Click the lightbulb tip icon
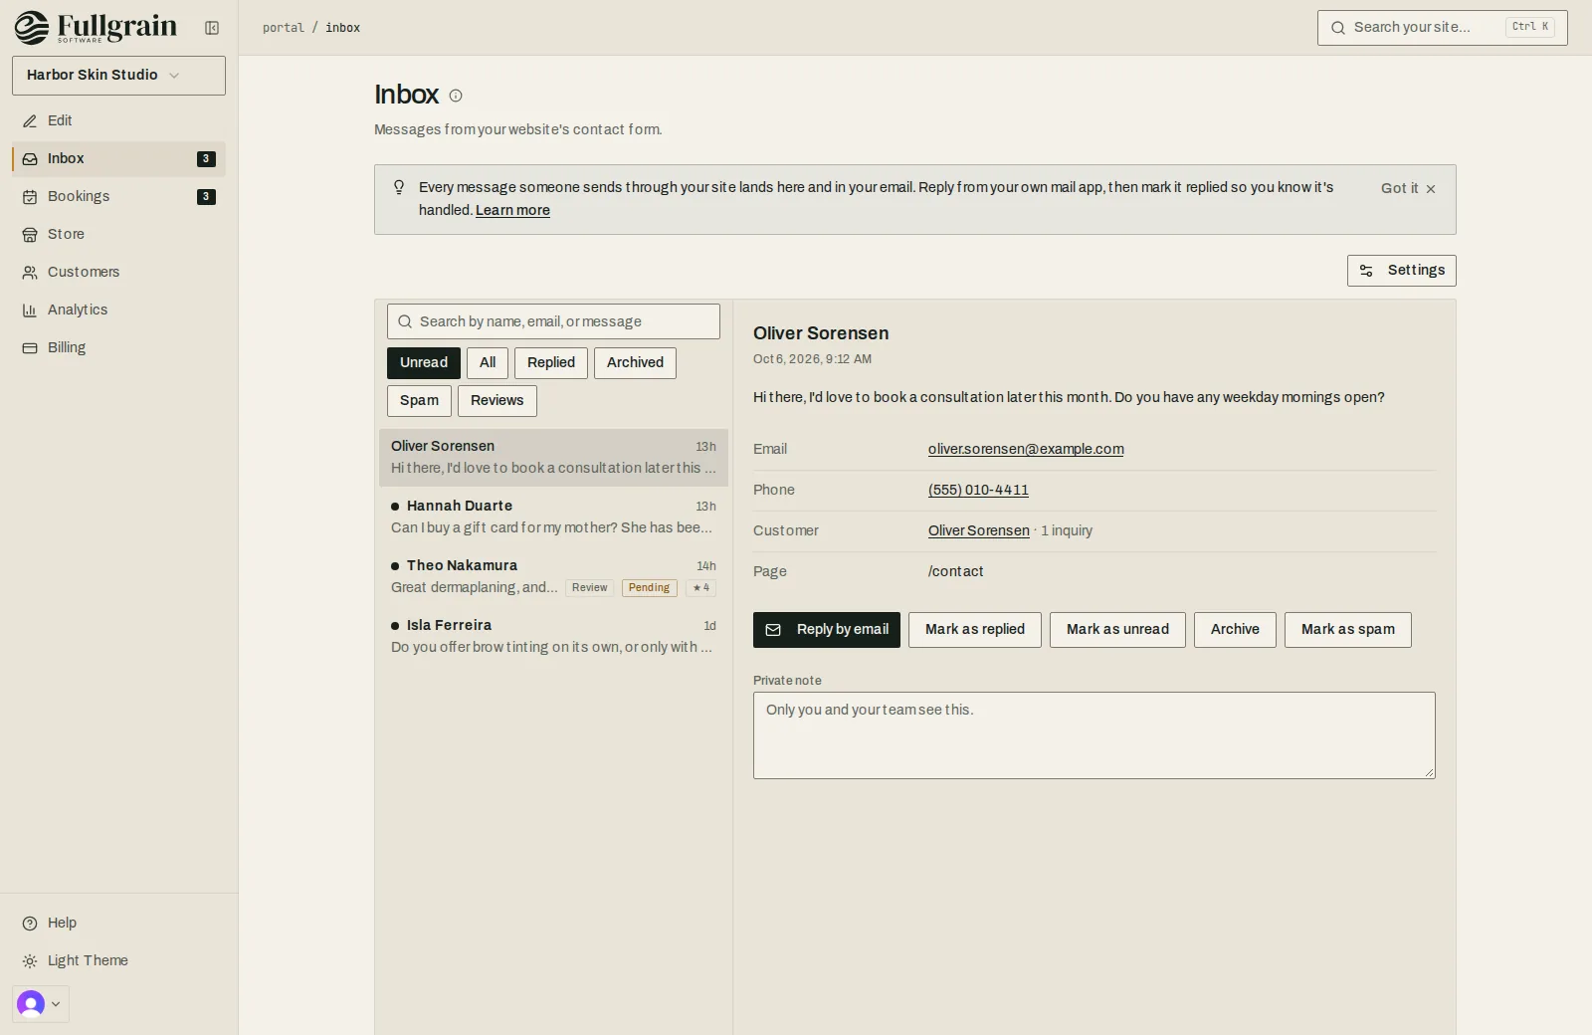1592x1035 pixels. point(399,187)
